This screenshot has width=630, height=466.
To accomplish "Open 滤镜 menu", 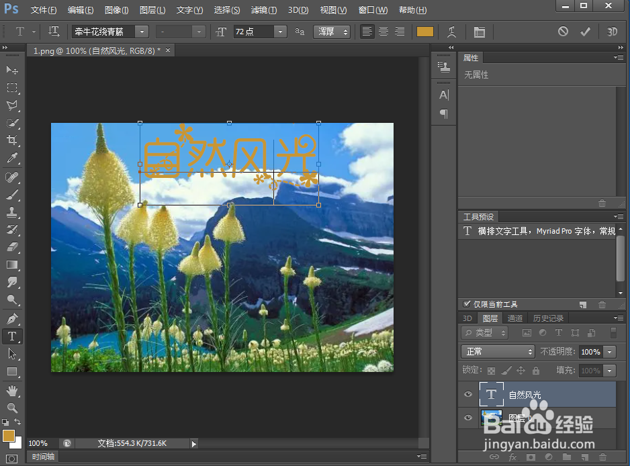I will point(263,9).
